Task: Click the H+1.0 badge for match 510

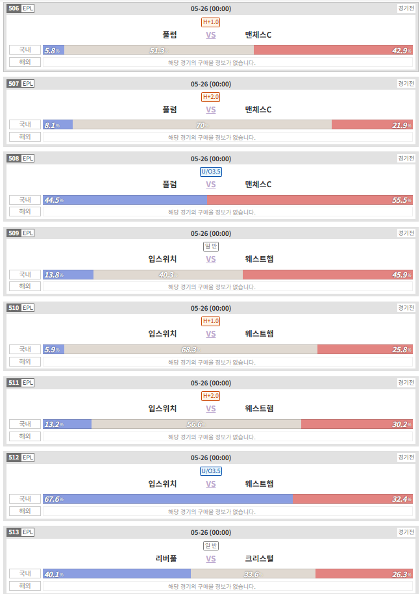Action: pos(211,321)
